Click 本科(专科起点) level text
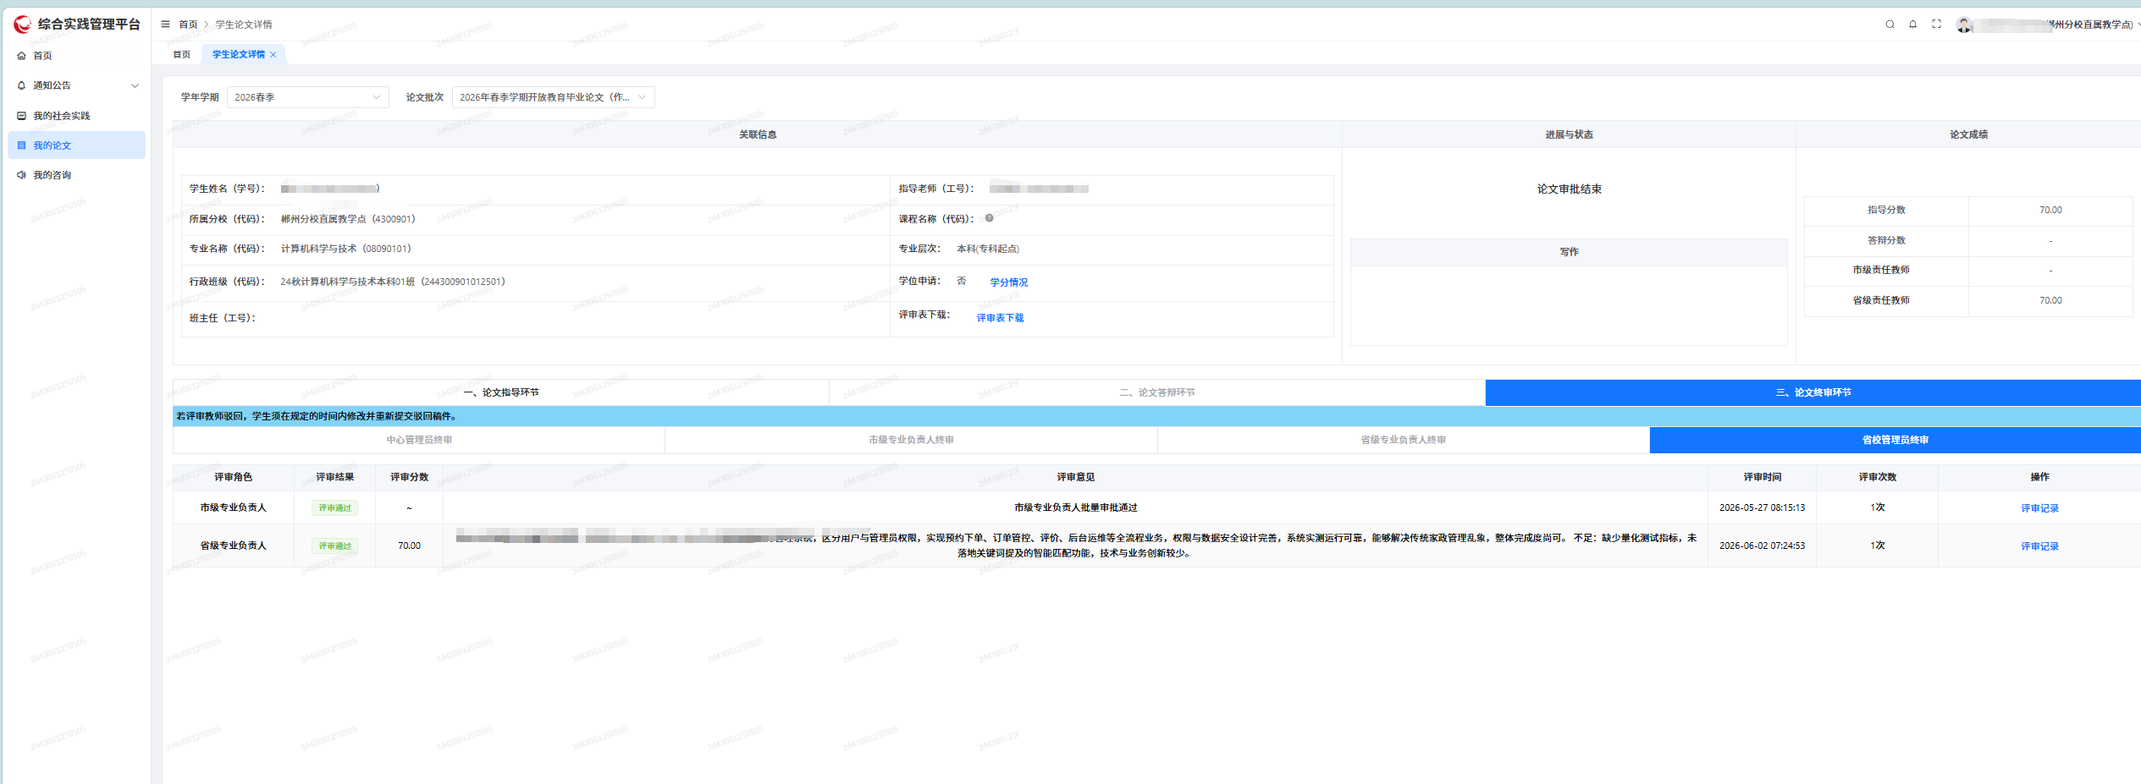Image resolution: width=2141 pixels, height=784 pixels. [988, 249]
